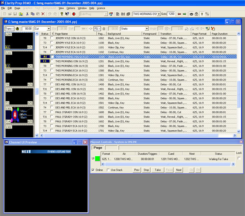245x216 pixels.
Task: Click the red X icon ending transition toolbar
Action: (x=213, y=29)
